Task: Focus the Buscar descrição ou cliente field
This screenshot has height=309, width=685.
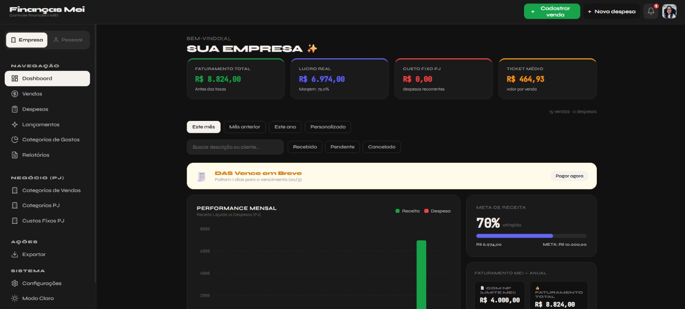Action: pos(235,147)
